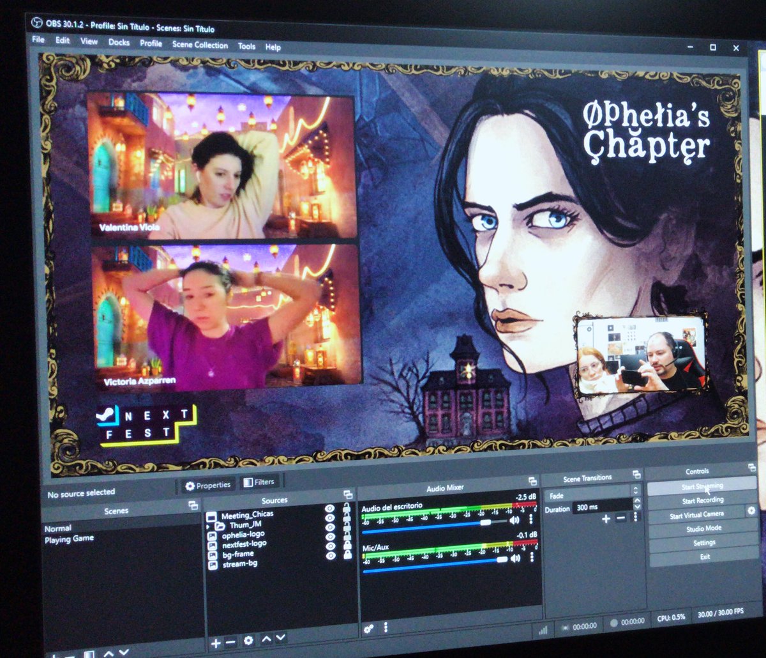Mute Audio del escritorio speaker icon
The image size is (766, 658).
coord(514,520)
